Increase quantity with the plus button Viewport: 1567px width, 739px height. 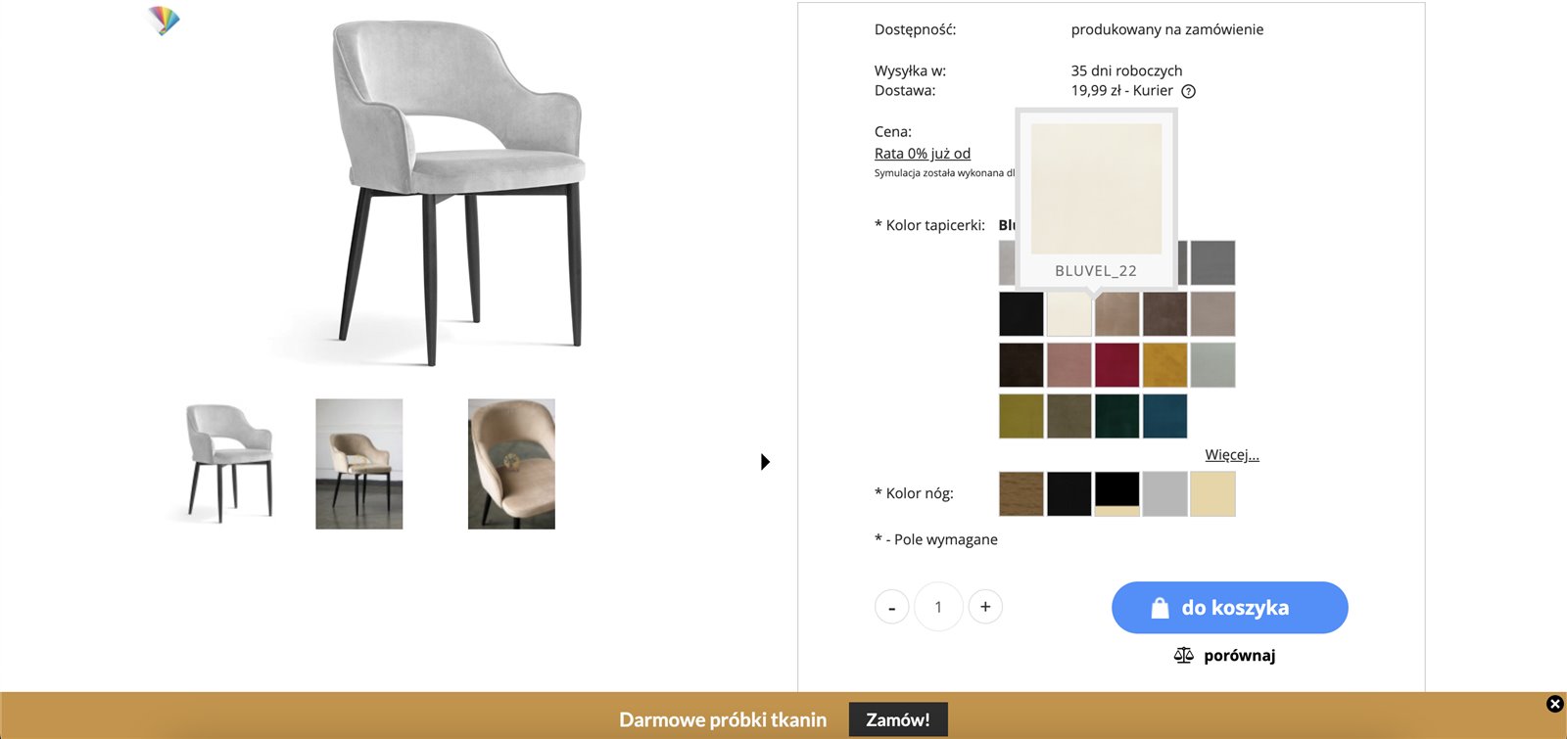pyautogui.click(x=985, y=607)
